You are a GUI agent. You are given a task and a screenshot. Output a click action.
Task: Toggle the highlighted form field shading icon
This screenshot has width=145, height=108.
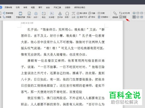134,17
